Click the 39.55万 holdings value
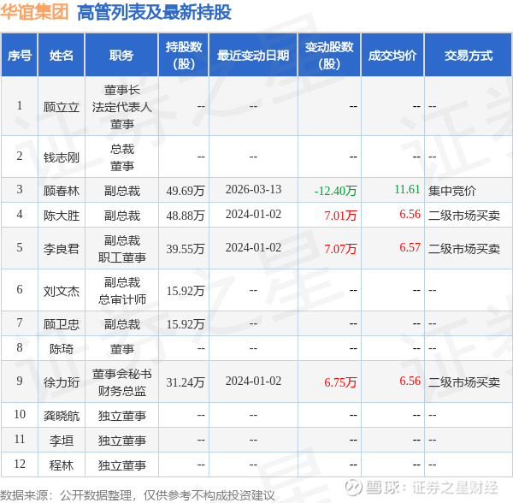 tap(186, 249)
